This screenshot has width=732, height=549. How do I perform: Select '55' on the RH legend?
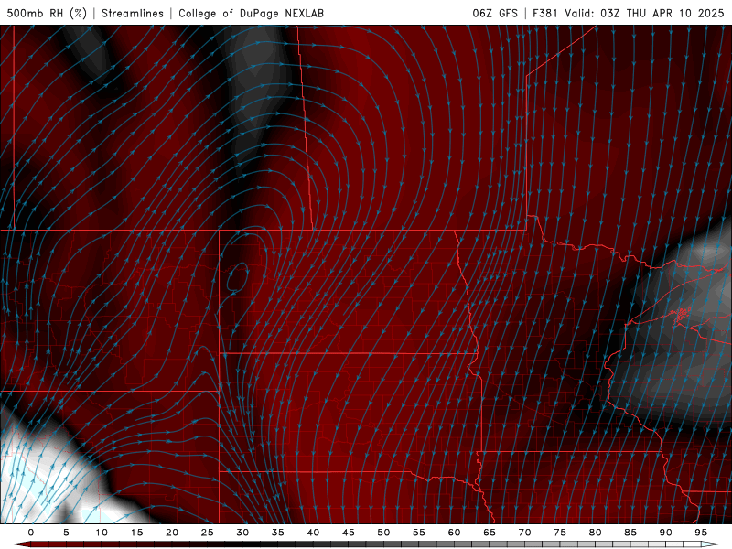tap(419, 533)
